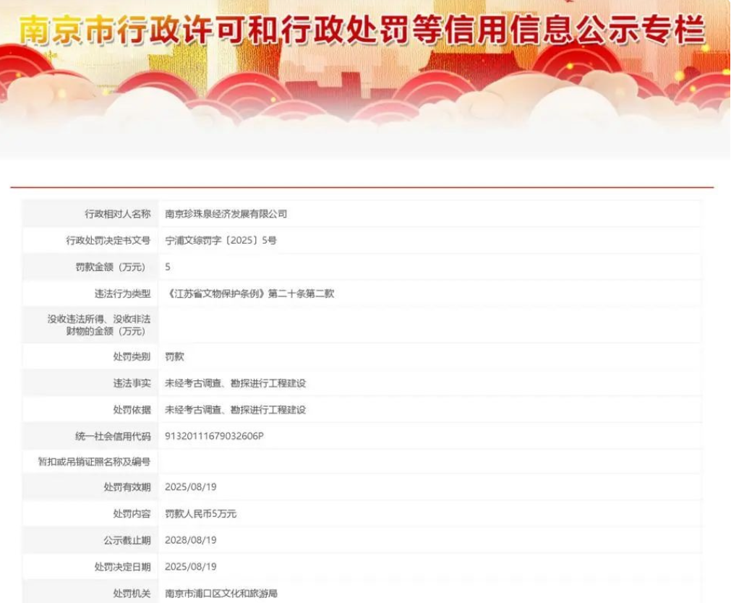Viewport: 731px width, 603px height.
Task: Click the 罚款金额（万元） label
Action: [113, 267]
